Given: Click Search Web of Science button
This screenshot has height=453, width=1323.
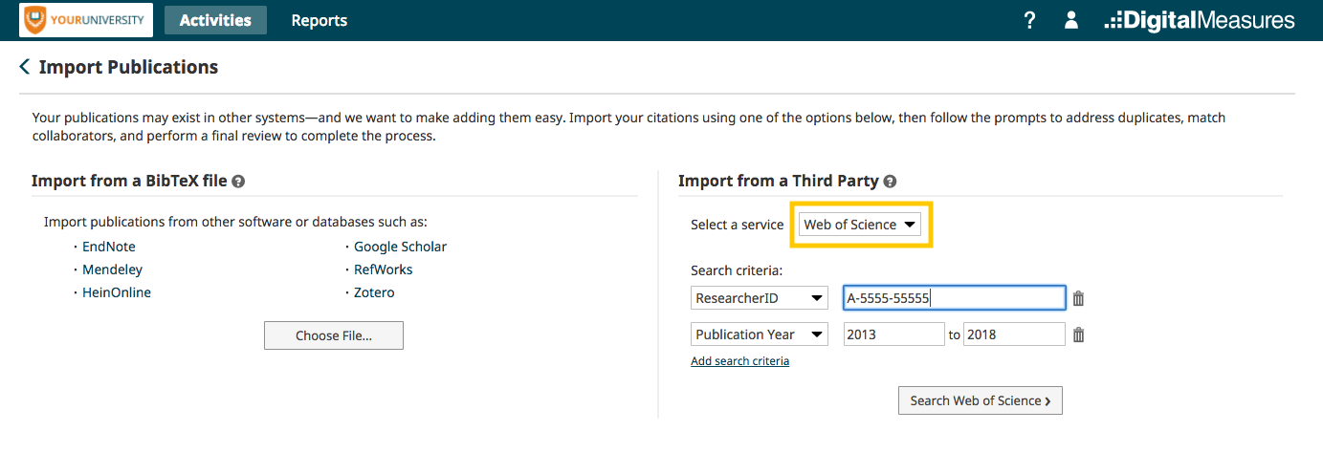Looking at the screenshot, I should pyautogui.click(x=981, y=400).
